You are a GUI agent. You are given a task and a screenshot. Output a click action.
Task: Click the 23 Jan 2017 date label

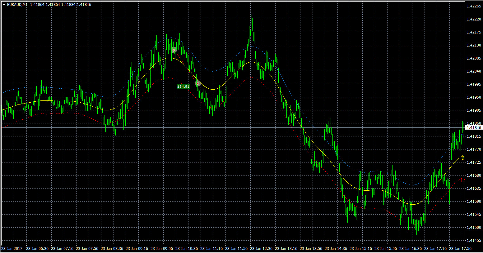pos(12,249)
